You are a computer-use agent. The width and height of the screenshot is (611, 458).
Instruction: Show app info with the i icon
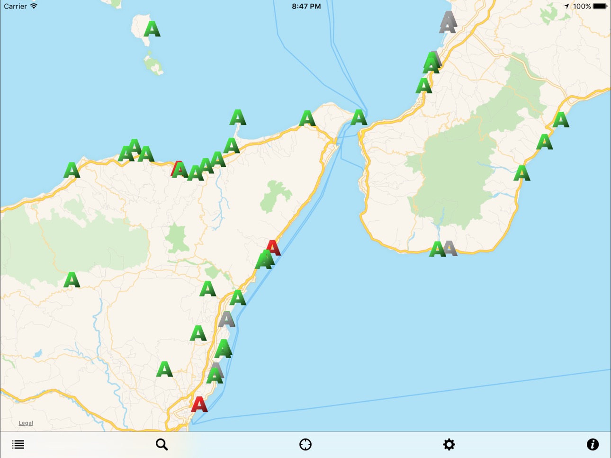(593, 444)
